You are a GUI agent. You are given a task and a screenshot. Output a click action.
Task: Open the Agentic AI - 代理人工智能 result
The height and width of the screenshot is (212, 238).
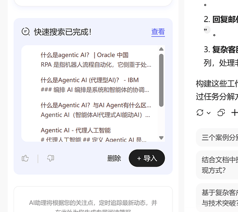pos(94,134)
